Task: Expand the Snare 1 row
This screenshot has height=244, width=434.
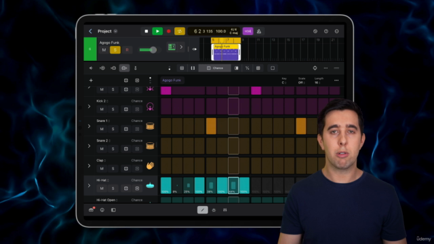Action: (89, 126)
